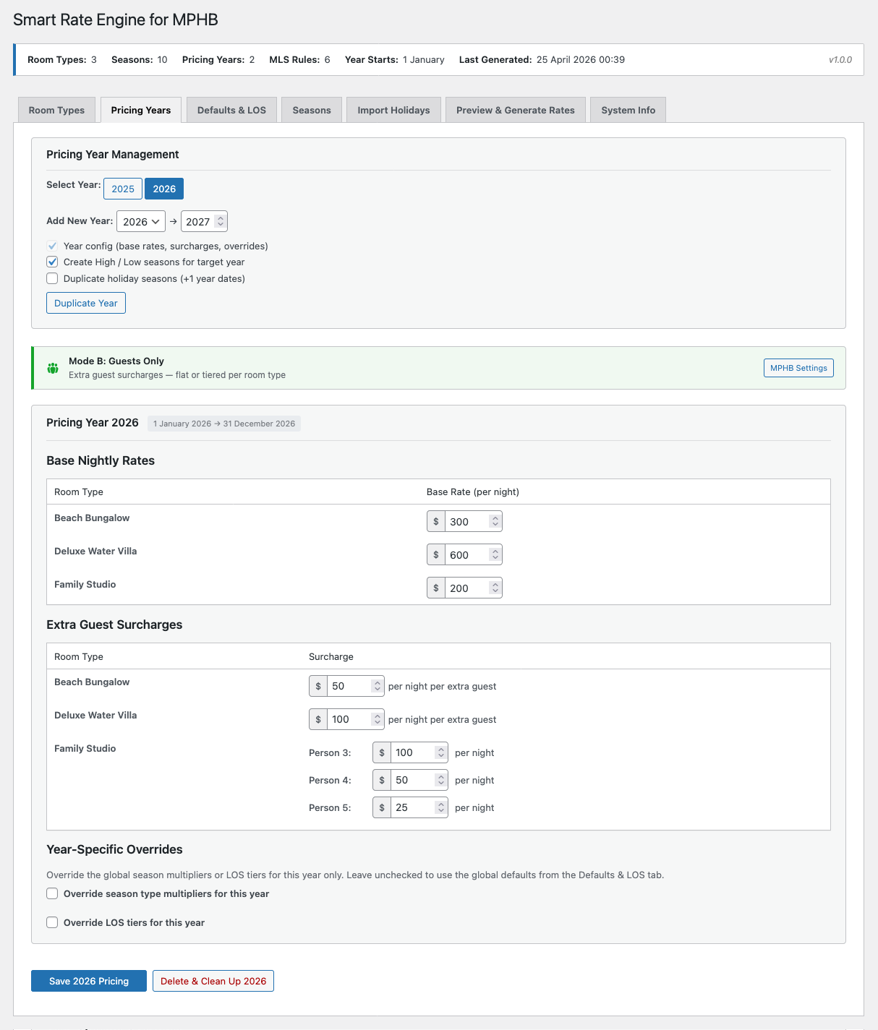Open the Defaults & LOS tab
This screenshot has width=878, height=1030.
pos(231,110)
